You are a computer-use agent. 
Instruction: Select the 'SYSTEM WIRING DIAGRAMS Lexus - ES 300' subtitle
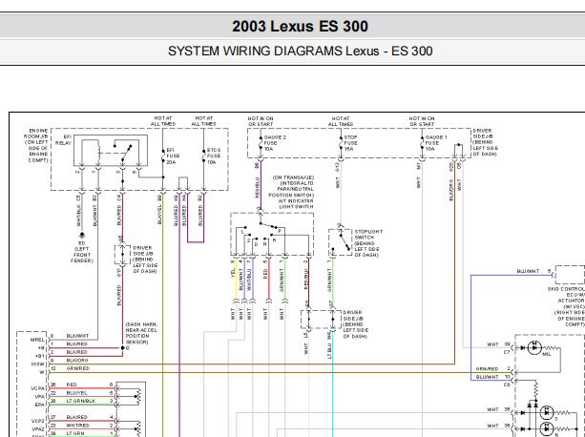[x=300, y=52]
